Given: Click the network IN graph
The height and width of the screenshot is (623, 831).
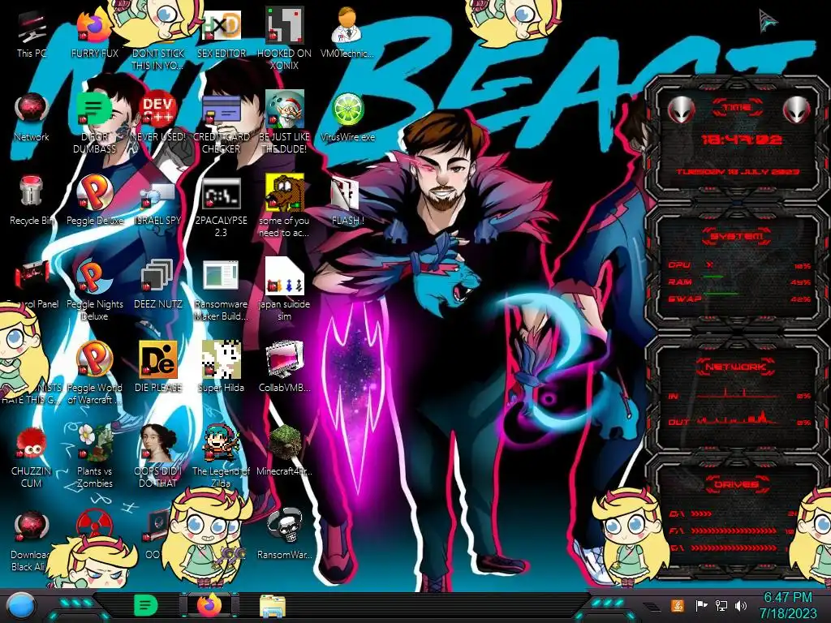Looking at the screenshot, I should [738, 393].
